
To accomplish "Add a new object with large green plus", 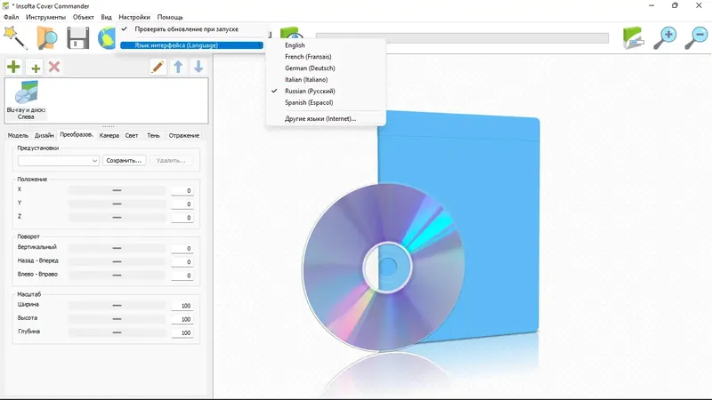I will tap(13, 68).
